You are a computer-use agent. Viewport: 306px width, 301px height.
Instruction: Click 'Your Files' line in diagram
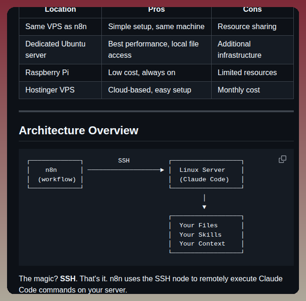pos(199,225)
